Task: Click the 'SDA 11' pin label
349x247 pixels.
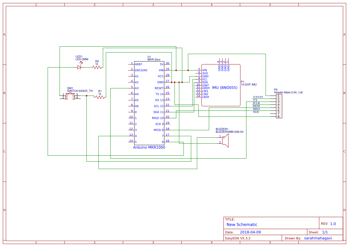Action: [159, 112]
